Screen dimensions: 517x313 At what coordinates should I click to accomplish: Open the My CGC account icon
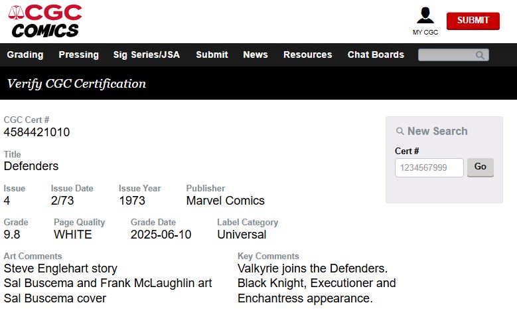coord(425,16)
